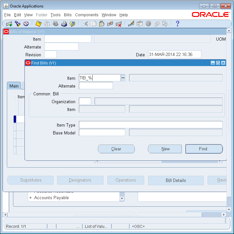
Task: Click the Base Model field
Action: pyautogui.click(x=102, y=132)
